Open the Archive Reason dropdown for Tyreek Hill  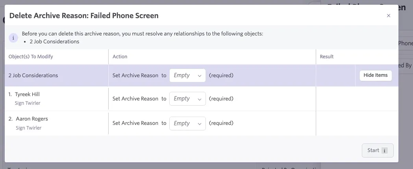tap(187, 98)
